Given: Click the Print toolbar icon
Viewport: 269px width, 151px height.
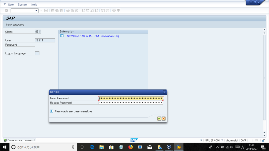Looking at the screenshot, I should [x=68, y=10].
